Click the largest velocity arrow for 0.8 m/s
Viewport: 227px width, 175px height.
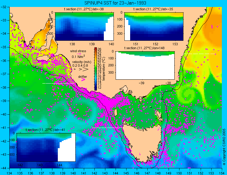tap(85, 69)
